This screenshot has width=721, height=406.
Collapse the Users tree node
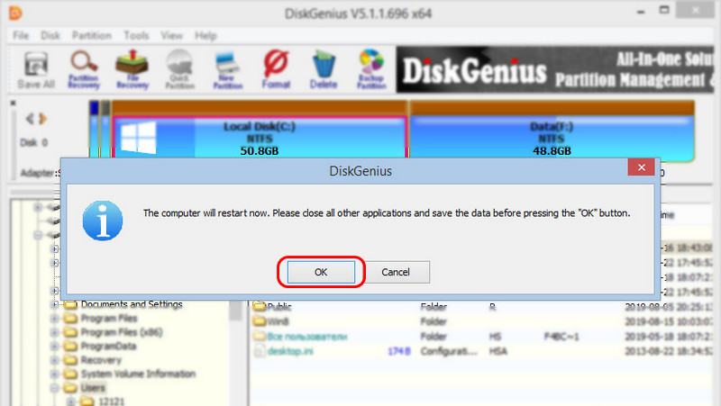pyautogui.click(x=55, y=388)
